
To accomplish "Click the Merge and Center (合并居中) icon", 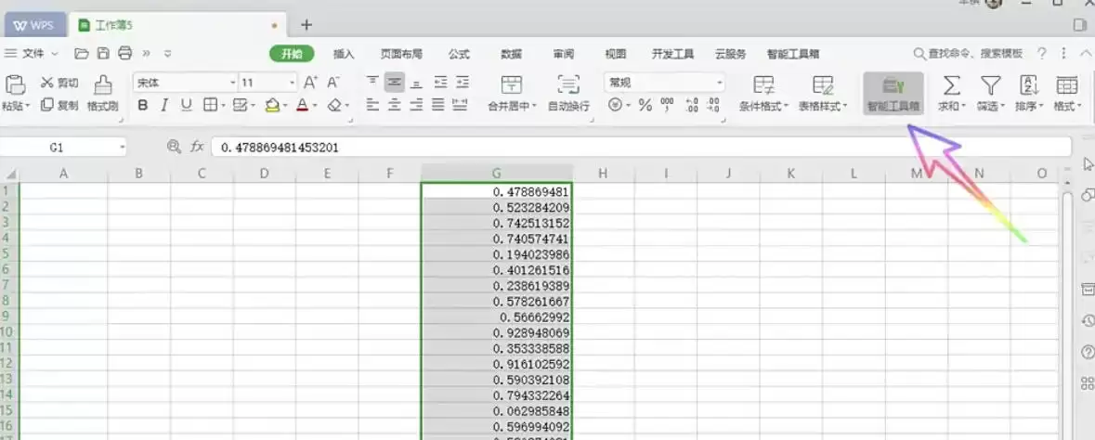I will [x=512, y=84].
